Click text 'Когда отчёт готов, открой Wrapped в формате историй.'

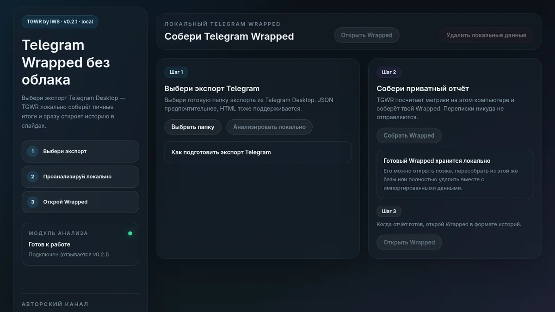pos(449,224)
